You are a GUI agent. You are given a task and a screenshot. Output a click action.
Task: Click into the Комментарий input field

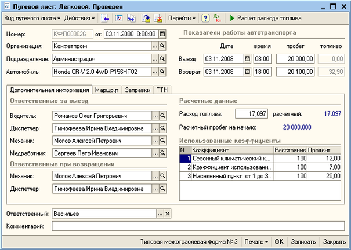tap(198, 226)
